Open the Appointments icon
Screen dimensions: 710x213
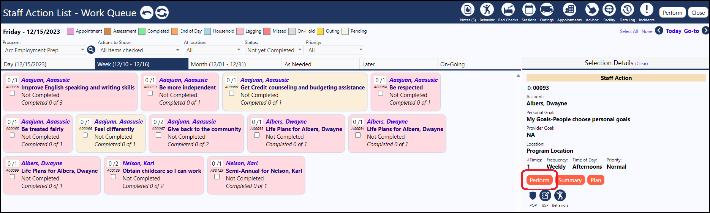[569, 9]
